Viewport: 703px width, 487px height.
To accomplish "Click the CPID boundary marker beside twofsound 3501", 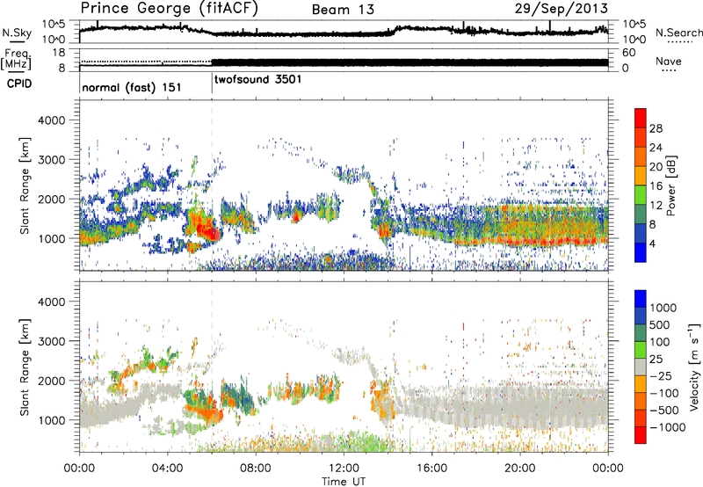I will pos(212,84).
